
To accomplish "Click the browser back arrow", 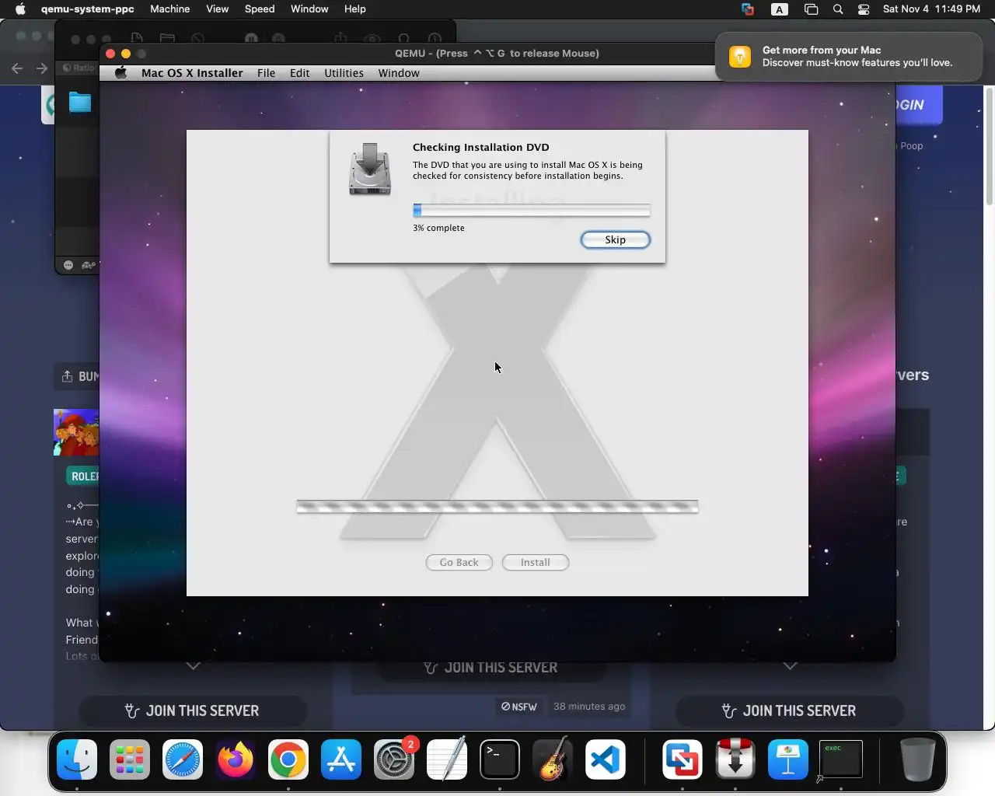I will point(17,68).
